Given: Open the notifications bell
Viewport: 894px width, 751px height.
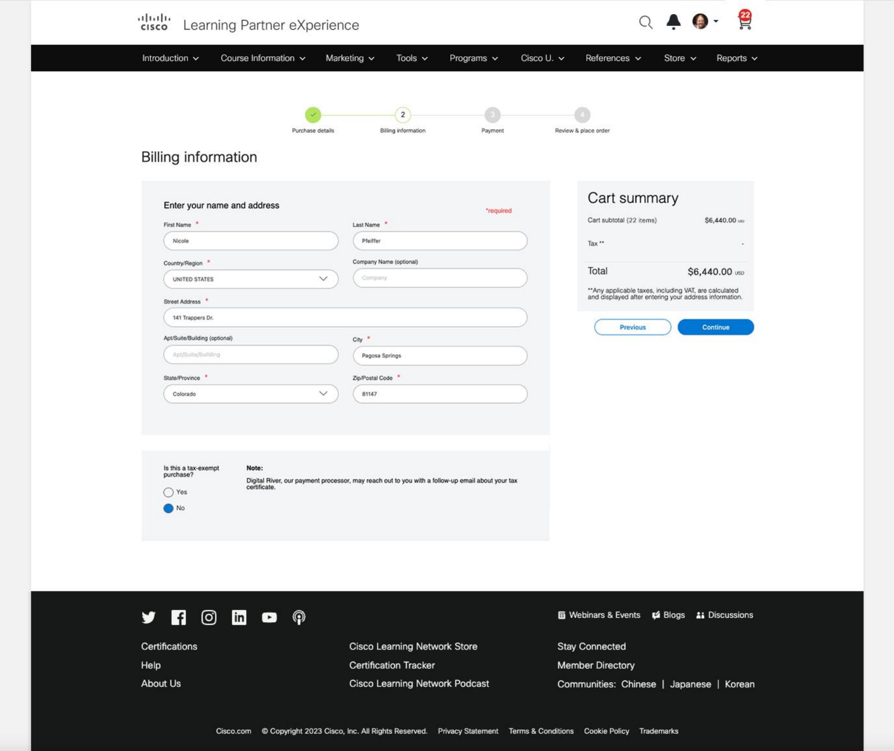Looking at the screenshot, I should point(673,21).
